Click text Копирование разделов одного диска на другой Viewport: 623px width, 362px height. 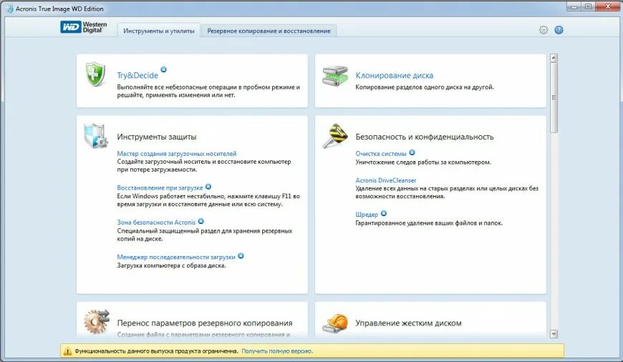425,87
